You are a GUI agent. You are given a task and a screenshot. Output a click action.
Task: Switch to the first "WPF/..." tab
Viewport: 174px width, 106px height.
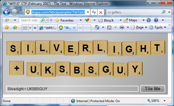(48, 28)
